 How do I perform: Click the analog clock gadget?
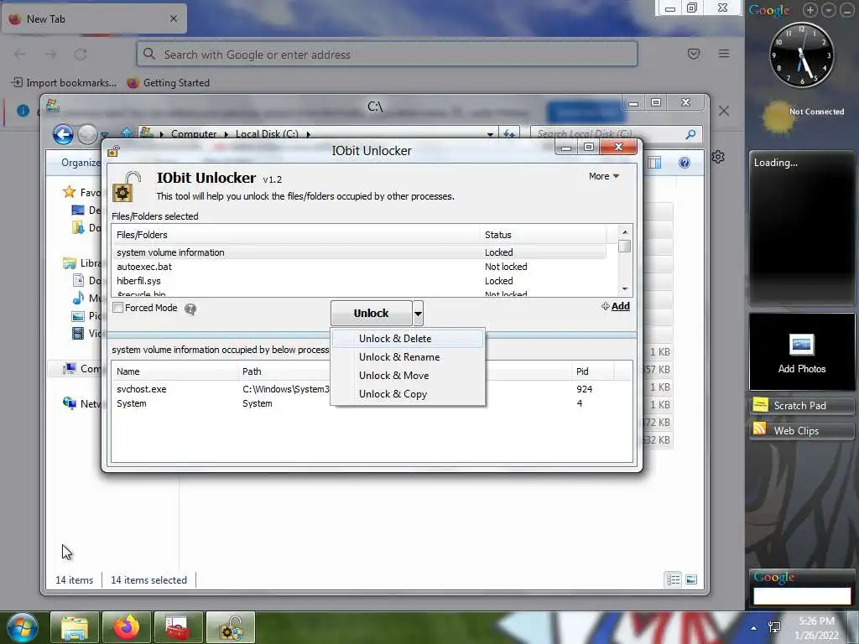pyautogui.click(x=801, y=55)
